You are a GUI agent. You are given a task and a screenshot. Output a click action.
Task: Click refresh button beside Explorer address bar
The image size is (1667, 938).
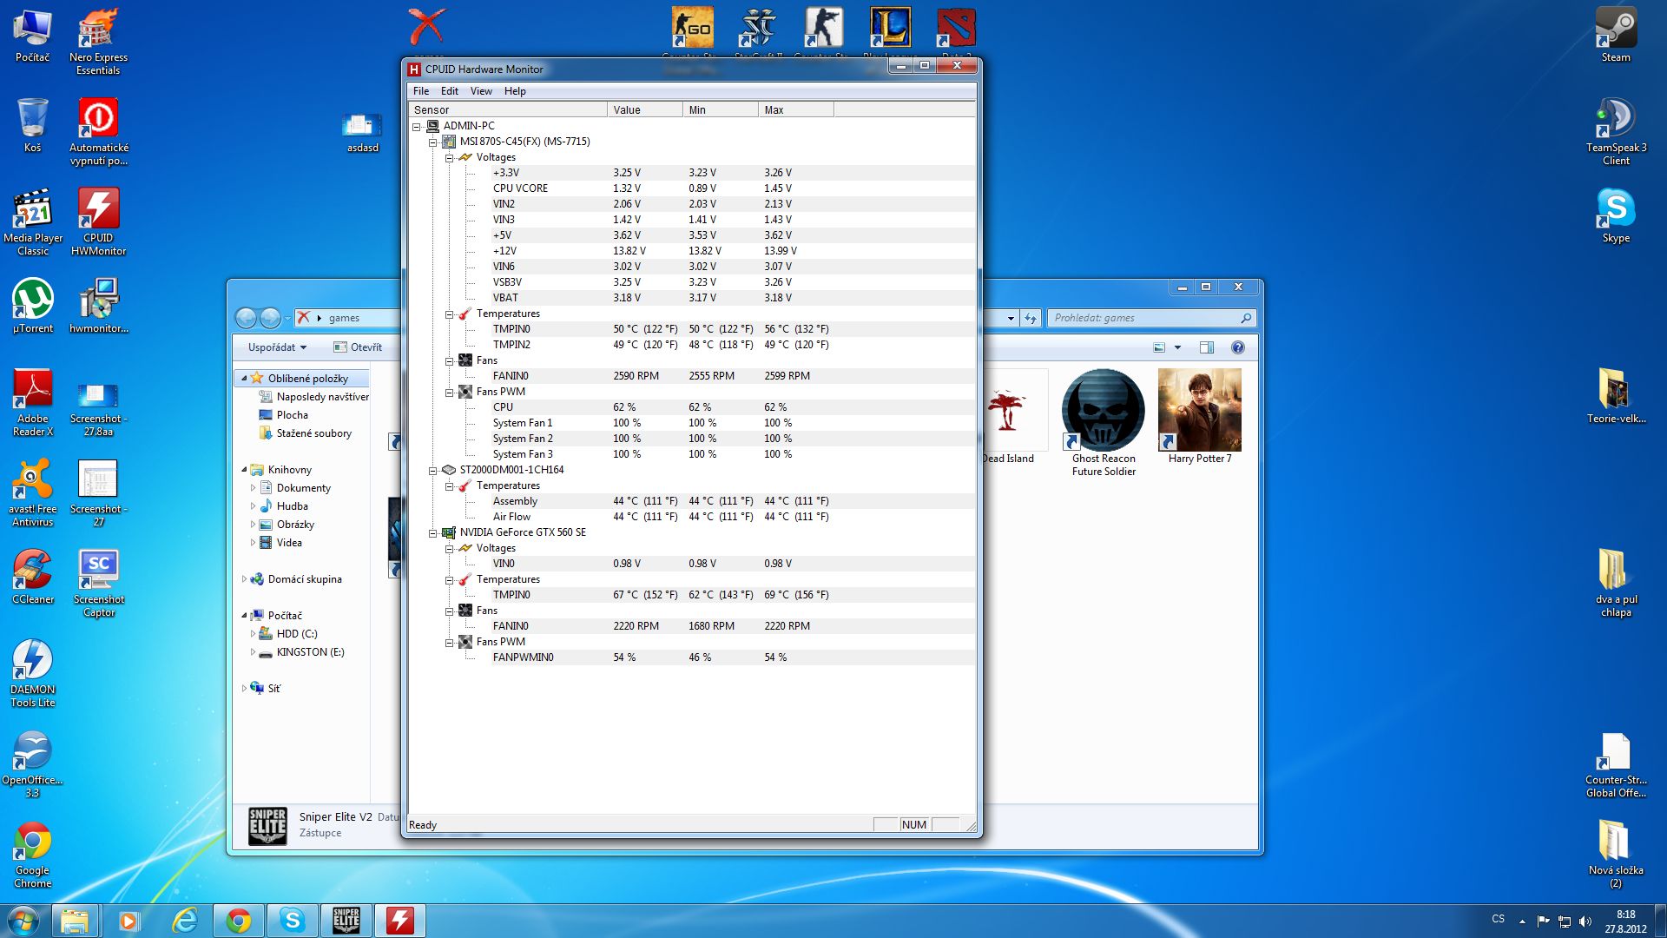[1031, 318]
